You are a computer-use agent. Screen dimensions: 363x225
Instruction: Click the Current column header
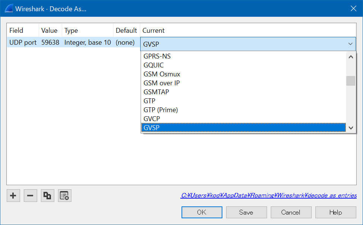coord(248,31)
